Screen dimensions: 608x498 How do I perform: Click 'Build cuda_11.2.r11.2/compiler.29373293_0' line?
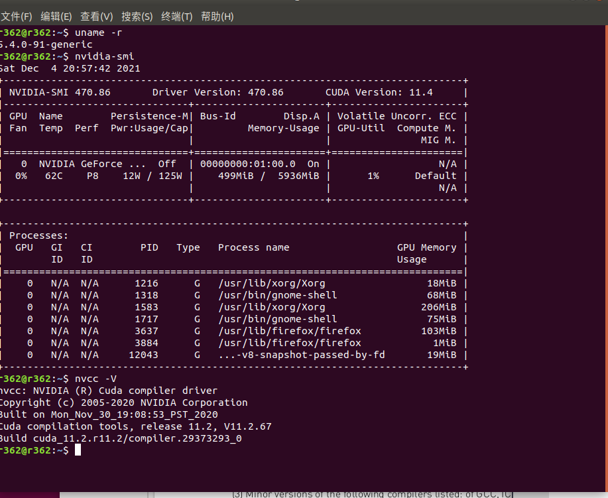pos(121,439)
